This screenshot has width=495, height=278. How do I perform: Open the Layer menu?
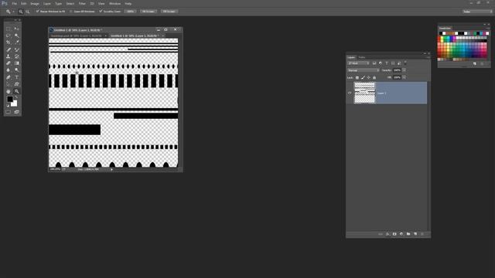tap(46, 3)
